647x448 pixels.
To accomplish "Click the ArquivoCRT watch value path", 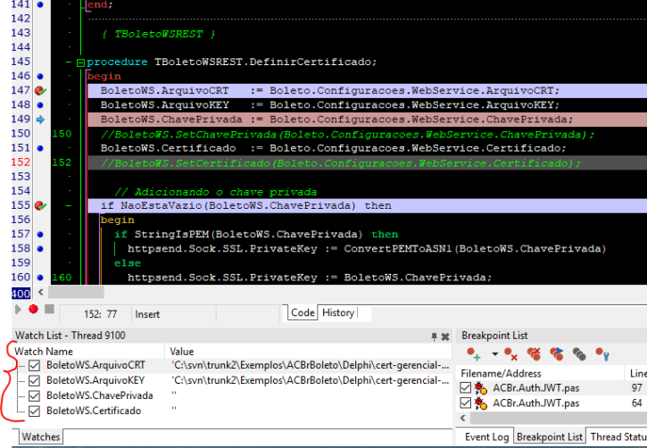I will [310, 366].
